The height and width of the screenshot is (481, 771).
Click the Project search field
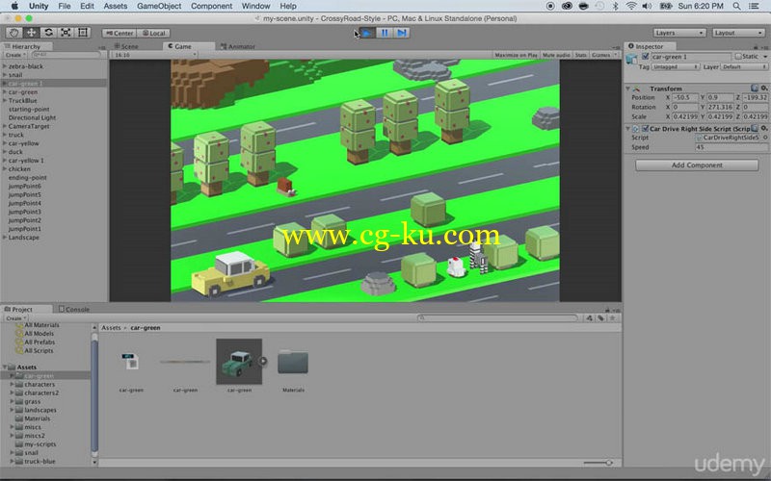click(497, 318)
